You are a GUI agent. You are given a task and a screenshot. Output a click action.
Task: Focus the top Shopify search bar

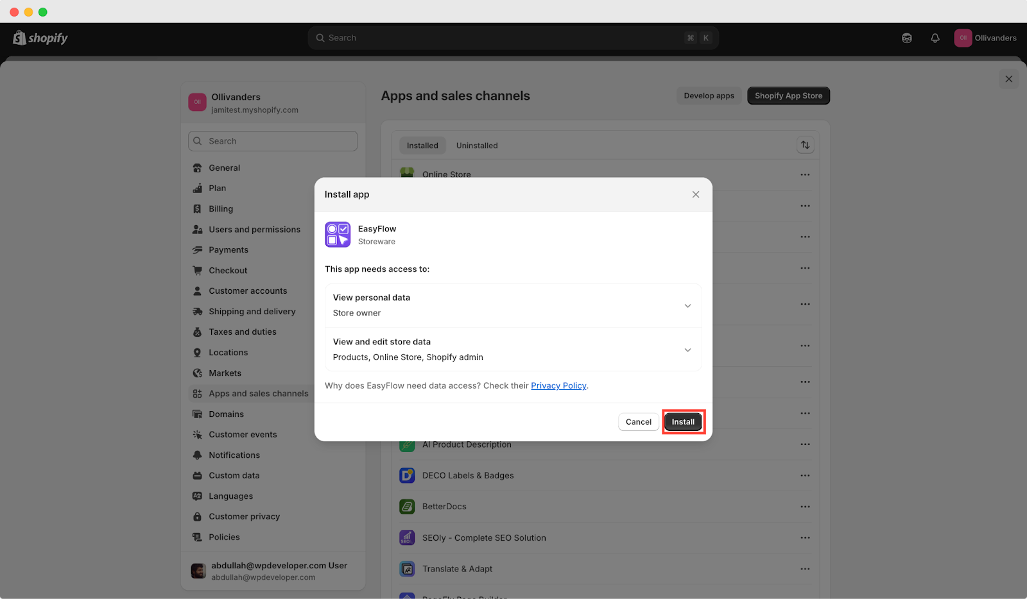coord(513,38)
